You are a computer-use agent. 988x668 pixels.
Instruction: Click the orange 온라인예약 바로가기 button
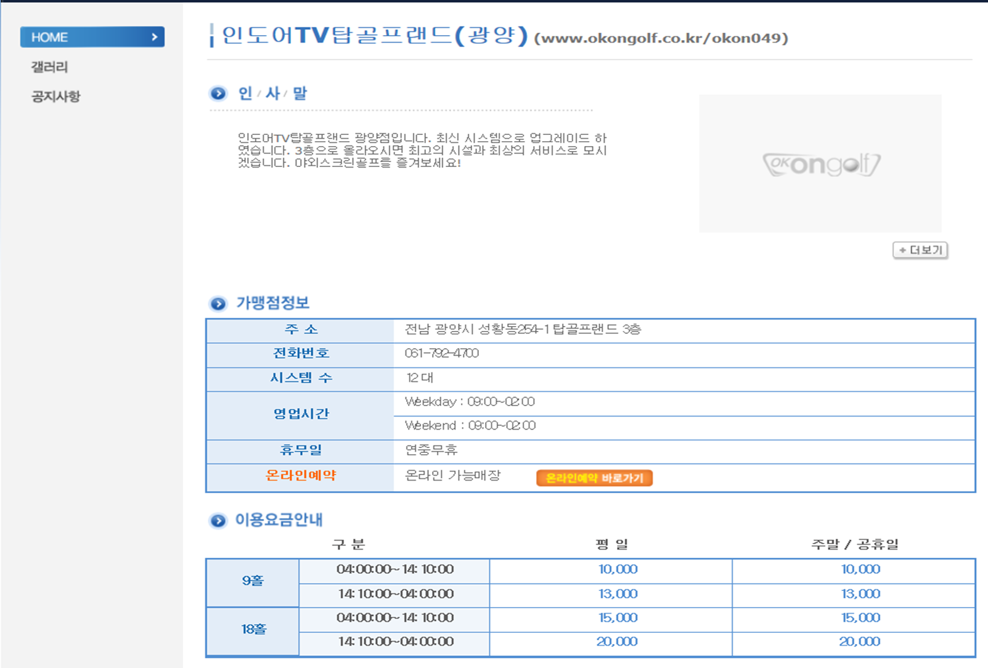[x=594, y=478]
